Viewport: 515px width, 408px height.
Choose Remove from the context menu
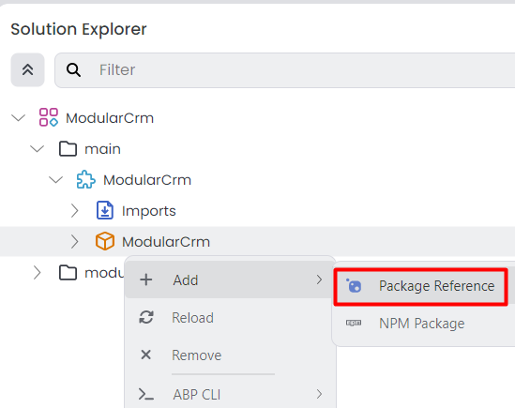pyautogui.click(x=230, y=355)
